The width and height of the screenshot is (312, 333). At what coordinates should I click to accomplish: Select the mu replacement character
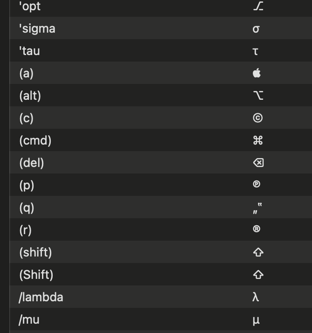pyautogui.click(x=256, y=320)
